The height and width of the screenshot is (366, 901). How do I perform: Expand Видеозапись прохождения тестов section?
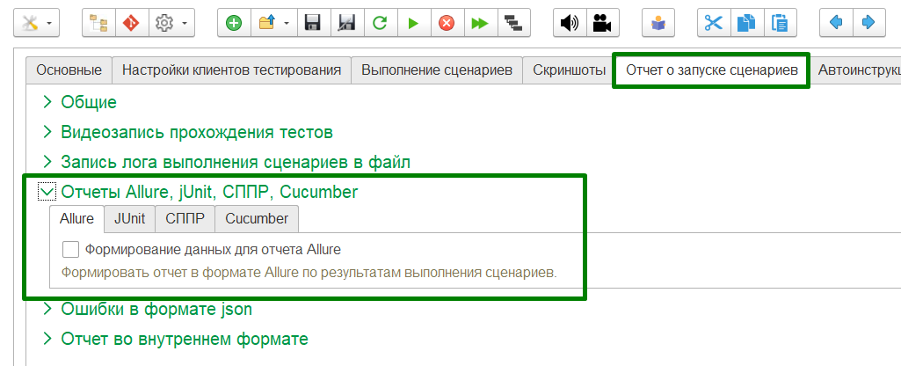47,132
